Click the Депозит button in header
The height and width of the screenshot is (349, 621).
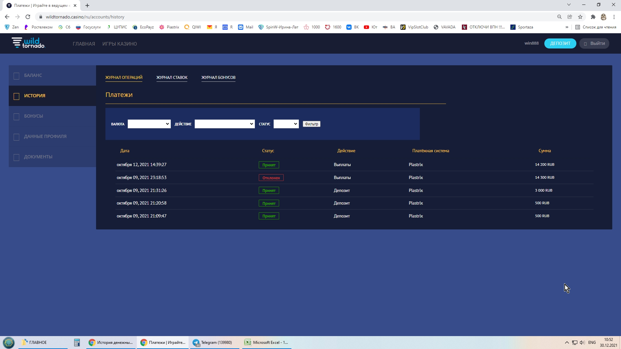560,44
